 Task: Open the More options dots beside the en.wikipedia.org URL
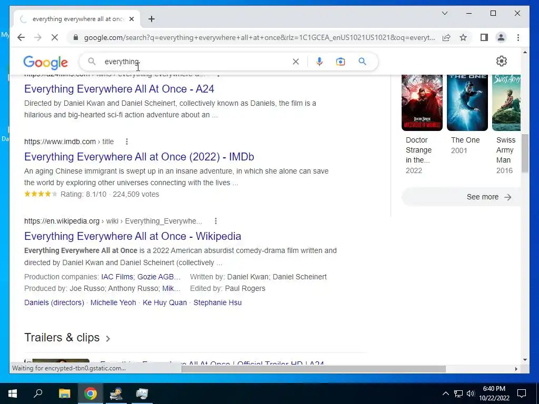click(215, 221)
